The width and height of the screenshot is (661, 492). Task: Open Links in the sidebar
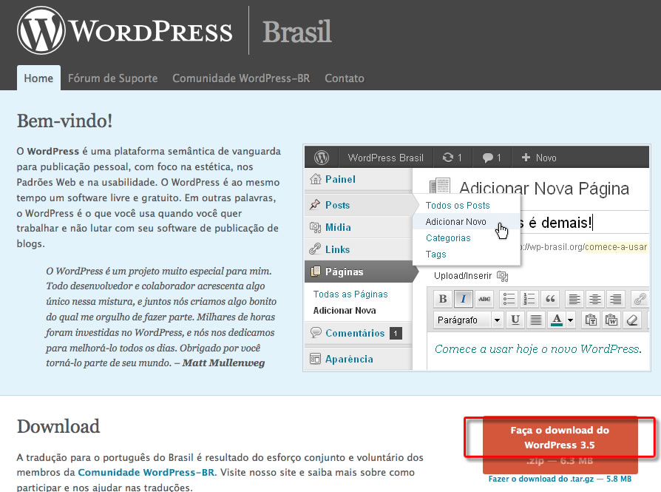click(337, 249)
